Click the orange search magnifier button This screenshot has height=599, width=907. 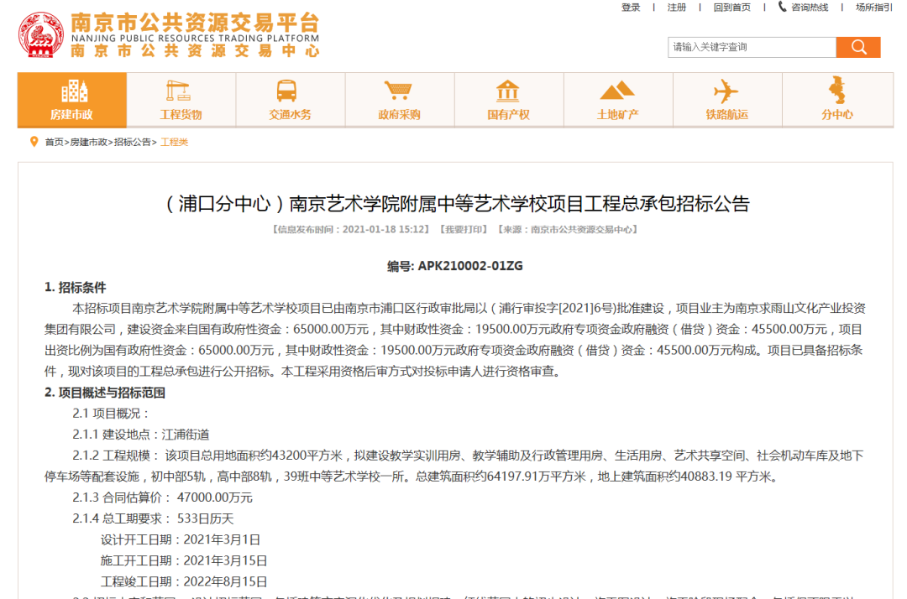[858, 47]
